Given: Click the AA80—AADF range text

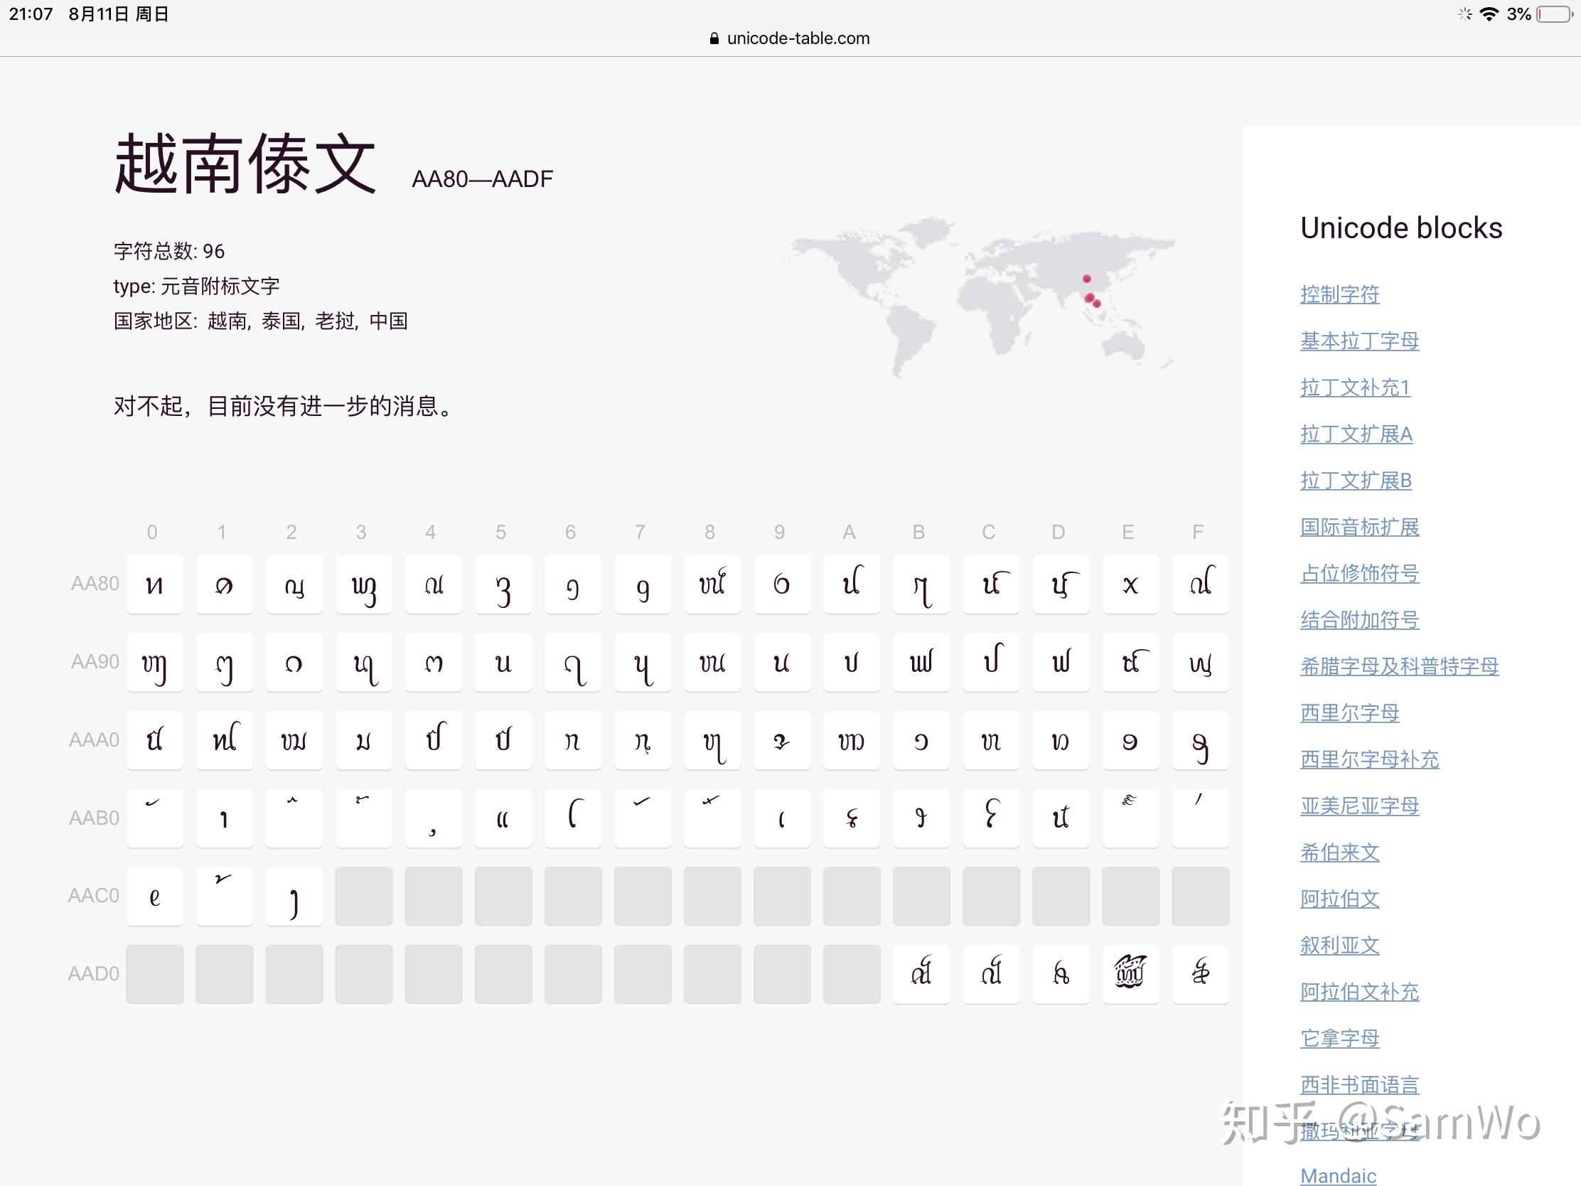Looking at the screenshot, I should tap(483, 178).
